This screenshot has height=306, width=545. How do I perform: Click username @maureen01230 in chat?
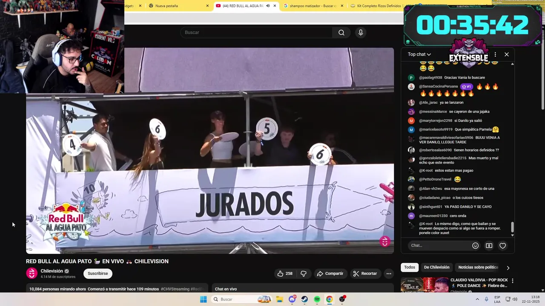click(433, 216)
